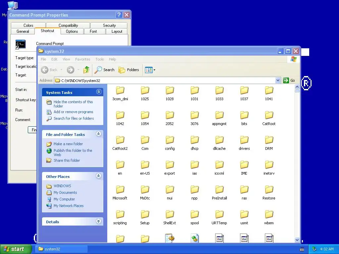
Task: Open the Views dropdown button
Action: click(x=150, y=70)
